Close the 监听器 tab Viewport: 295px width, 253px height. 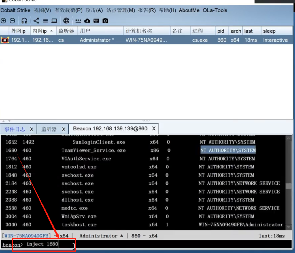point(64,129)
